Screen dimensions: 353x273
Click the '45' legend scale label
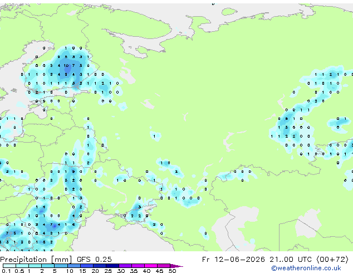[159, 271]
